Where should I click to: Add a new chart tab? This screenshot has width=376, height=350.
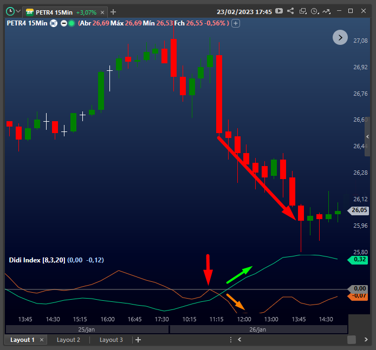(113, 12)
